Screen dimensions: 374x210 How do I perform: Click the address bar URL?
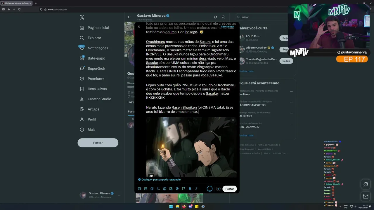click(x=57, y=9)
